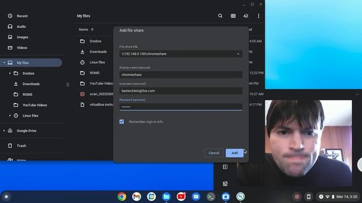Viewport: 362px width, 203px height.
Task: Cancel the Add file share dialog
Action: coord(214,153)
